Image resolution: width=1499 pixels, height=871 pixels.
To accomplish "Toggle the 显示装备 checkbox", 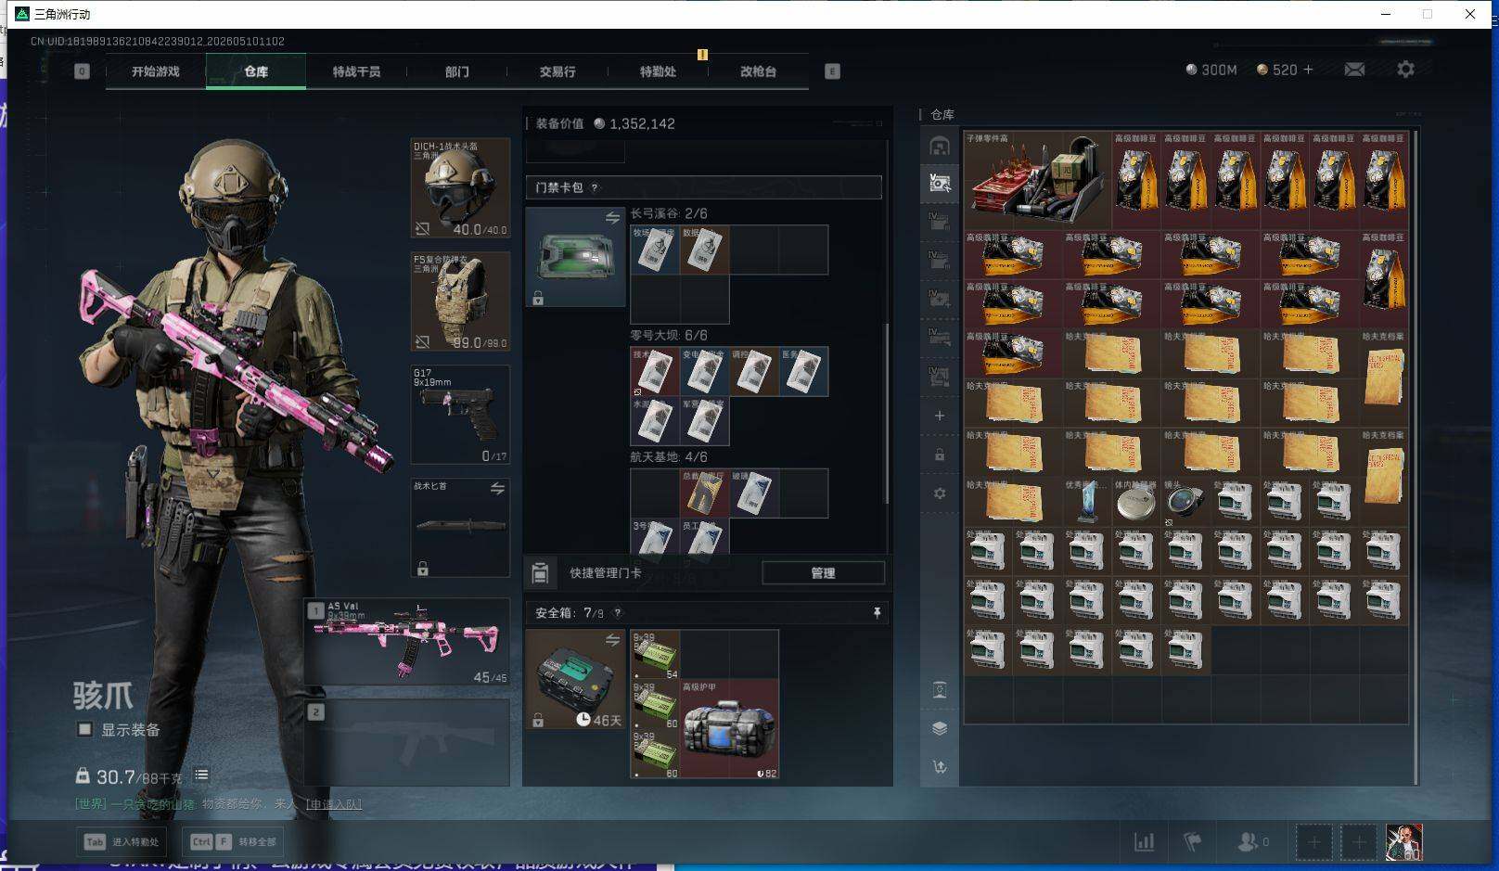I will tap(84, 729).
